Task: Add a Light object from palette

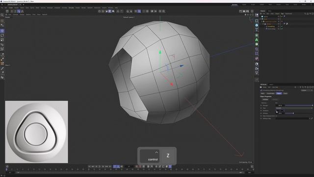Action: 257,73
